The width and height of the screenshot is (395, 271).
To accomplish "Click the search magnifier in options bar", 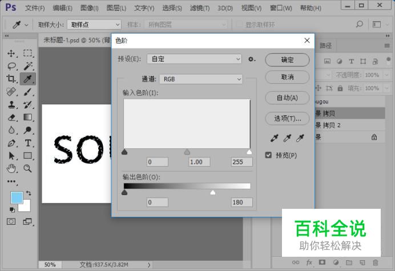I will pyautogui.click(x=360, y=24).
